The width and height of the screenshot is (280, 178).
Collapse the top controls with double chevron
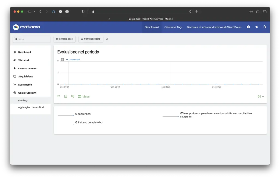click(x=107, y=39)
